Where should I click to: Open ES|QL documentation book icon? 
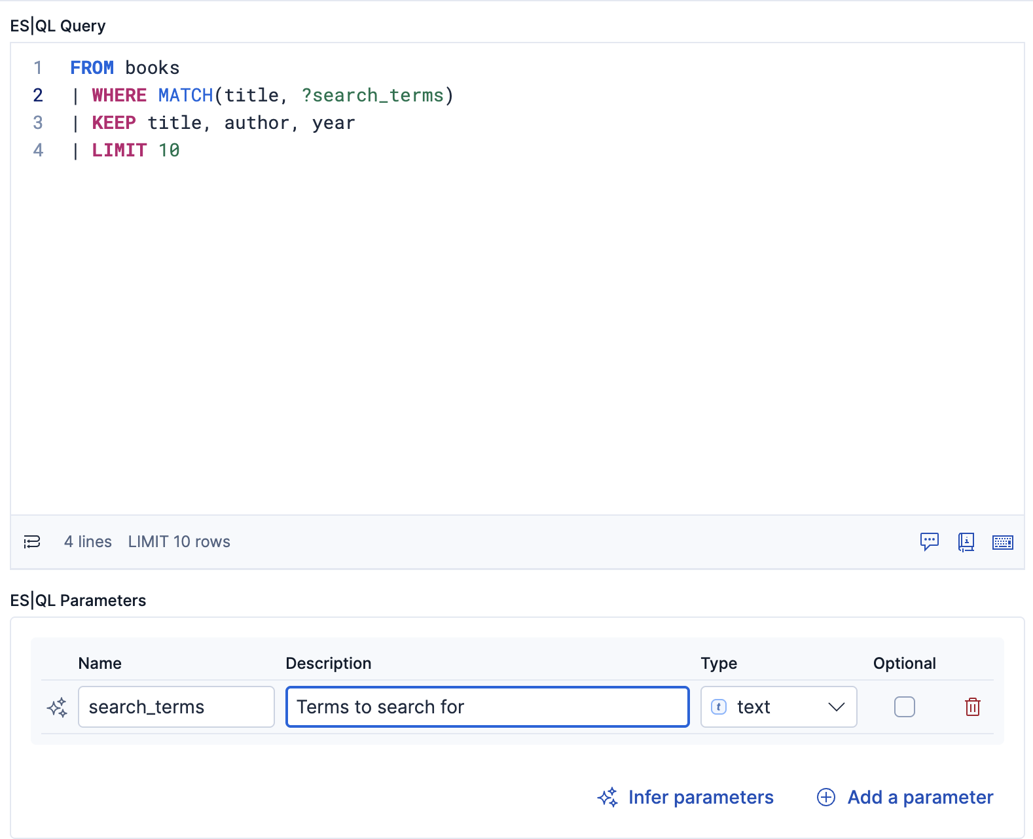point(966,542)
